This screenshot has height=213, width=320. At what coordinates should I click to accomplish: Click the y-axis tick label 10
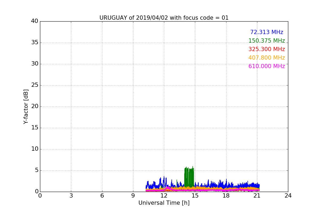point(35,149)
